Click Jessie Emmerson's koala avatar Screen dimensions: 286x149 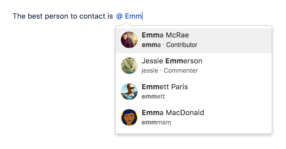(x=129, y=66)
